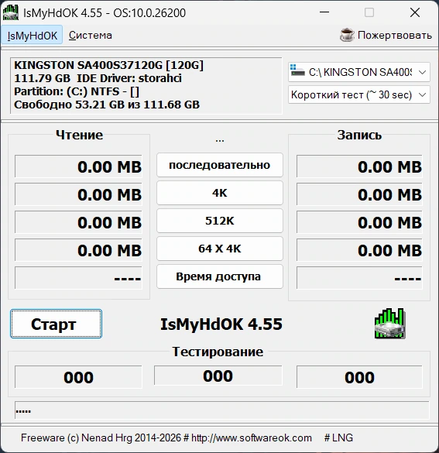This screenshot has height=453, width=439.
Task: Click the status bar with dots
Action: click(221, 410)
